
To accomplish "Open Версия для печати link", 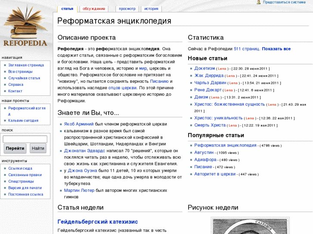I will click(25, 188).
